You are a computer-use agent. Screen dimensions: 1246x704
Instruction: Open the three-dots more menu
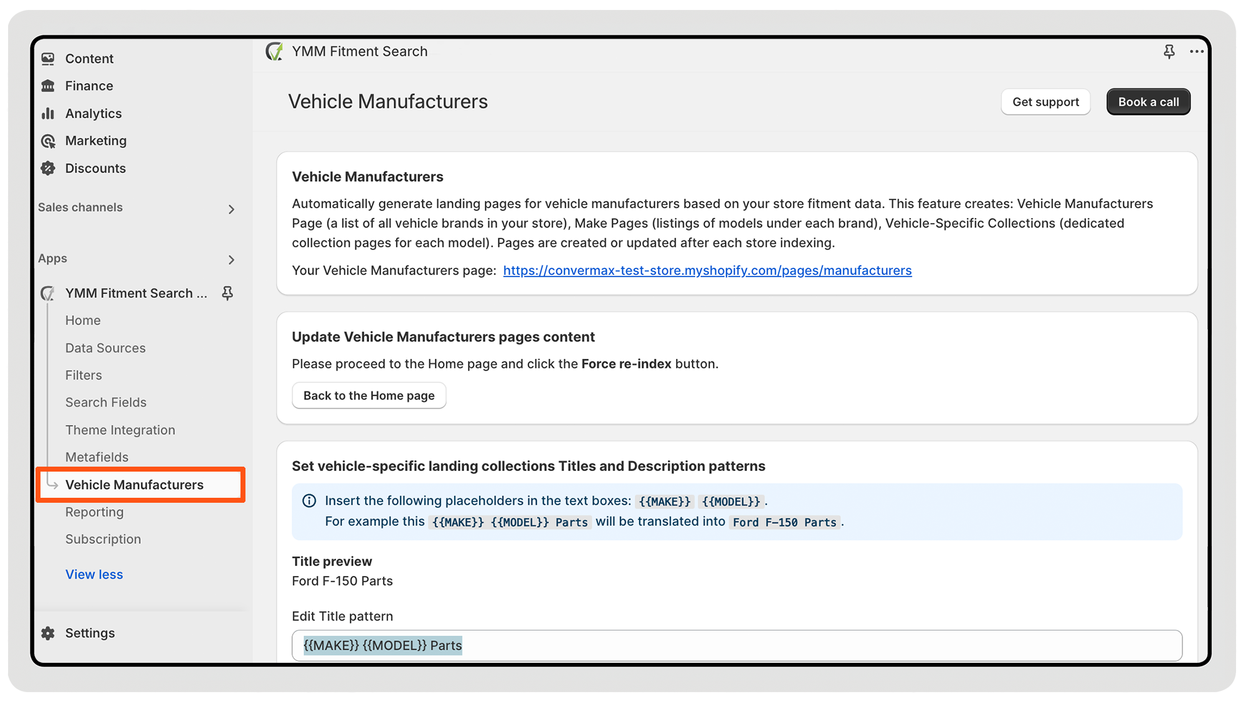tap(1196, 52)
